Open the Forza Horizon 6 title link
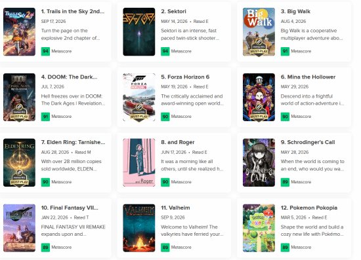This screenshot has width=361, height=260. click(185, 77)
